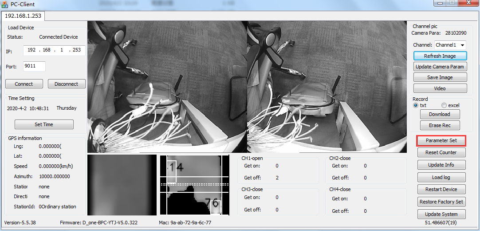This screenshot has height=231, width=480.
Task: Click the left camera image view
Action: coord(167,87)
